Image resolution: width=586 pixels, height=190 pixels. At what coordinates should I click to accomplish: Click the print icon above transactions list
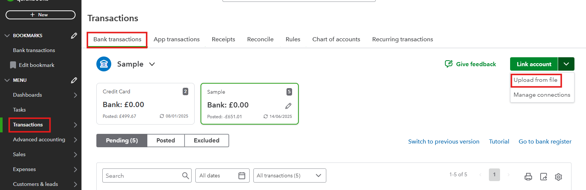pos(528,177)
